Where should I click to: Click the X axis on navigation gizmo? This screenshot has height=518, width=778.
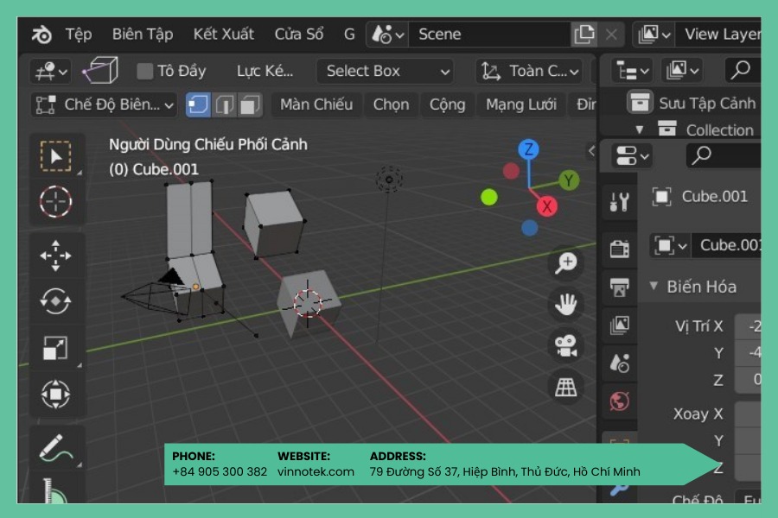tap(546, 205)
